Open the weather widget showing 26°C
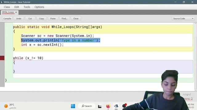 coord(10,106)
